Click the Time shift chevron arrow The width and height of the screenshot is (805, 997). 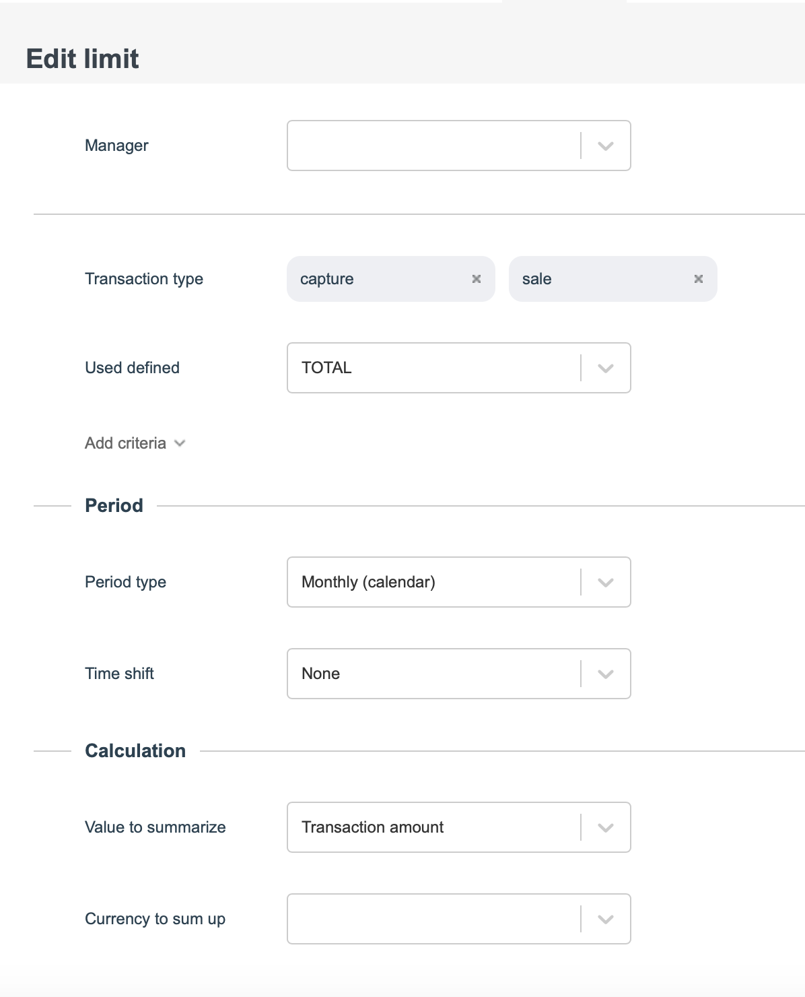pyautogui.click(x=606, y=674)
